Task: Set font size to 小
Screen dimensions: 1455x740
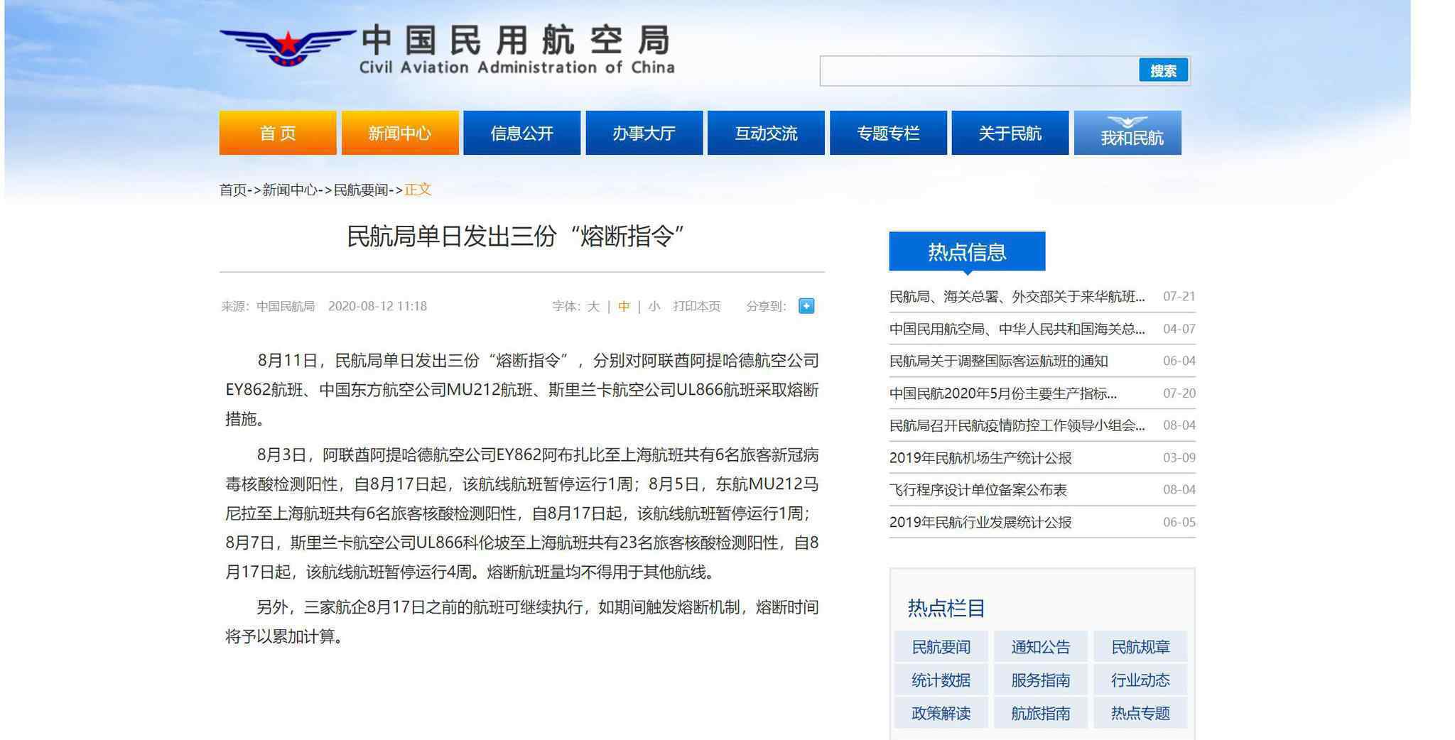Action: (654, 306)
